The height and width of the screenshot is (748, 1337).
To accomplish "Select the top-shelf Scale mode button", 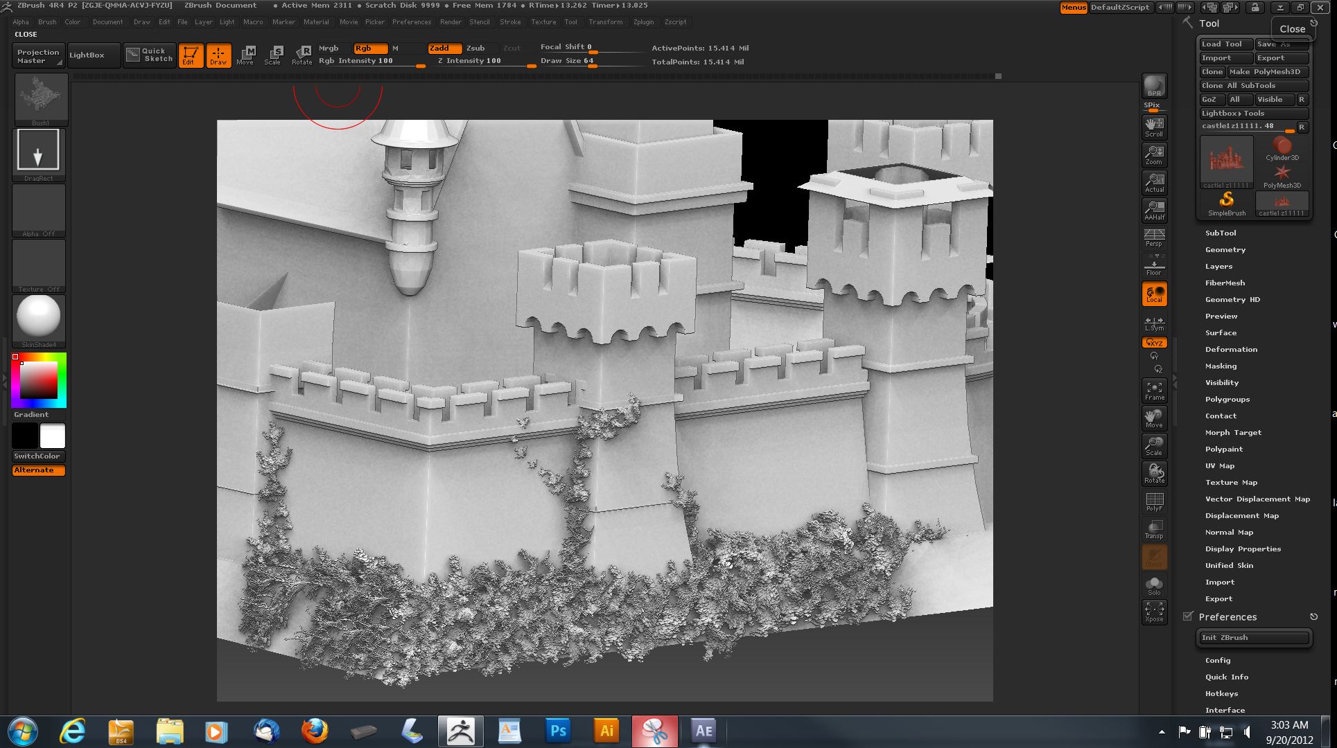I will (273, 55).
